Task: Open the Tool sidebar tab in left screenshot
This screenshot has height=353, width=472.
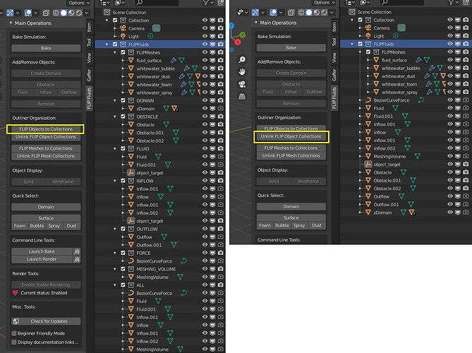Action: point(89,42)
